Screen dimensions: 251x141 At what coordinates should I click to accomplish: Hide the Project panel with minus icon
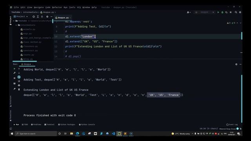coord(51,16)
